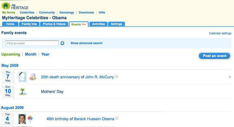Click the comment icon beside Barack Hussein Obama

(x=117, y=118)
